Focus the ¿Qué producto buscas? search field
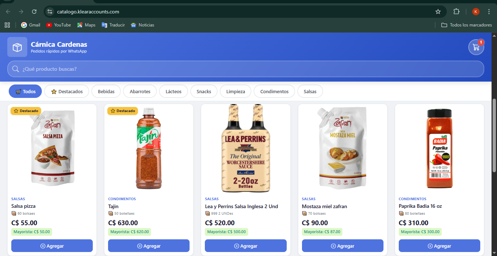The height and width of the screenshot is (256, 497). [246, 69]
